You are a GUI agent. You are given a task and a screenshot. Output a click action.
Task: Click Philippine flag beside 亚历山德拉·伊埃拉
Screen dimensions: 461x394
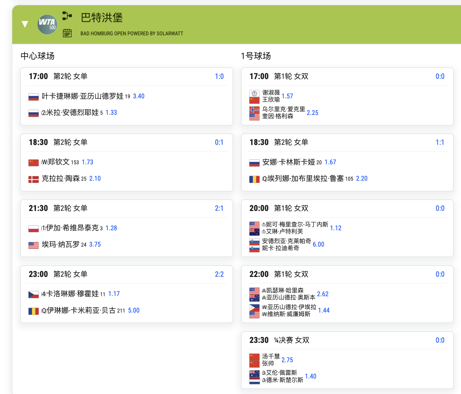coord(254,308)
